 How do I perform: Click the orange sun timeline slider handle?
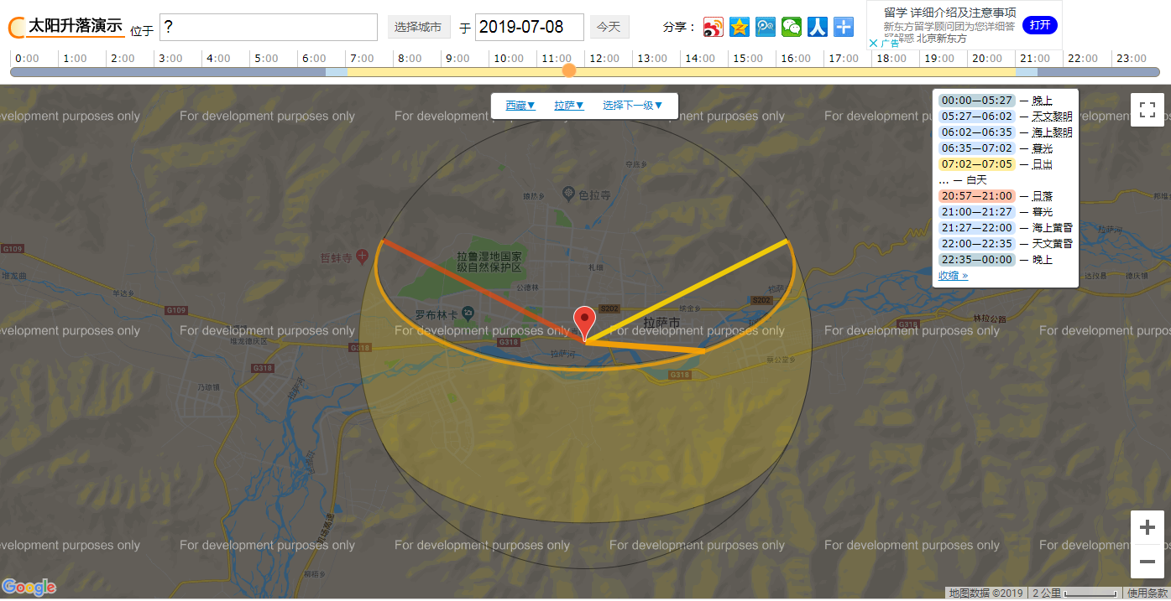pyautogui.click(x=569, y=70)
